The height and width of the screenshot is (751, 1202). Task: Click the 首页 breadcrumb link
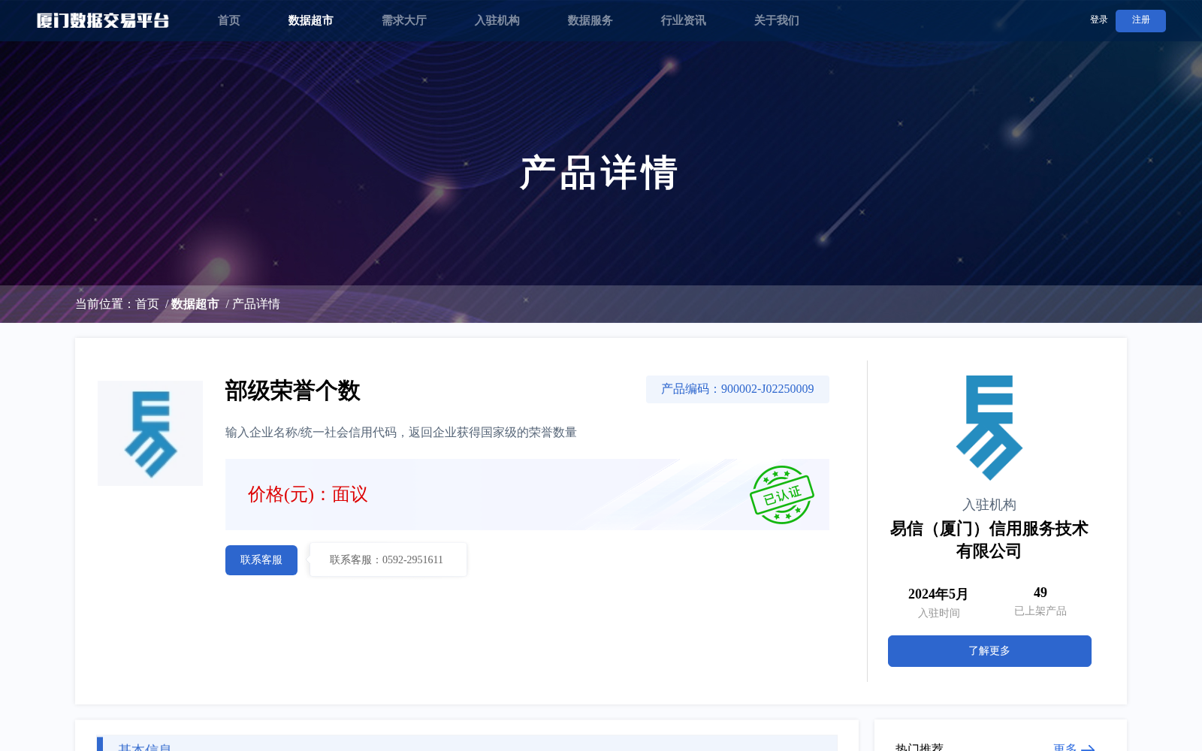pos(147,304)
